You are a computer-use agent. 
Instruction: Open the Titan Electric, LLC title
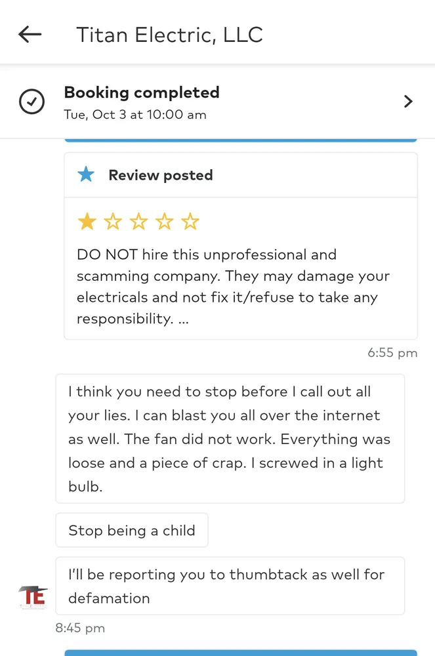point(169,35)
